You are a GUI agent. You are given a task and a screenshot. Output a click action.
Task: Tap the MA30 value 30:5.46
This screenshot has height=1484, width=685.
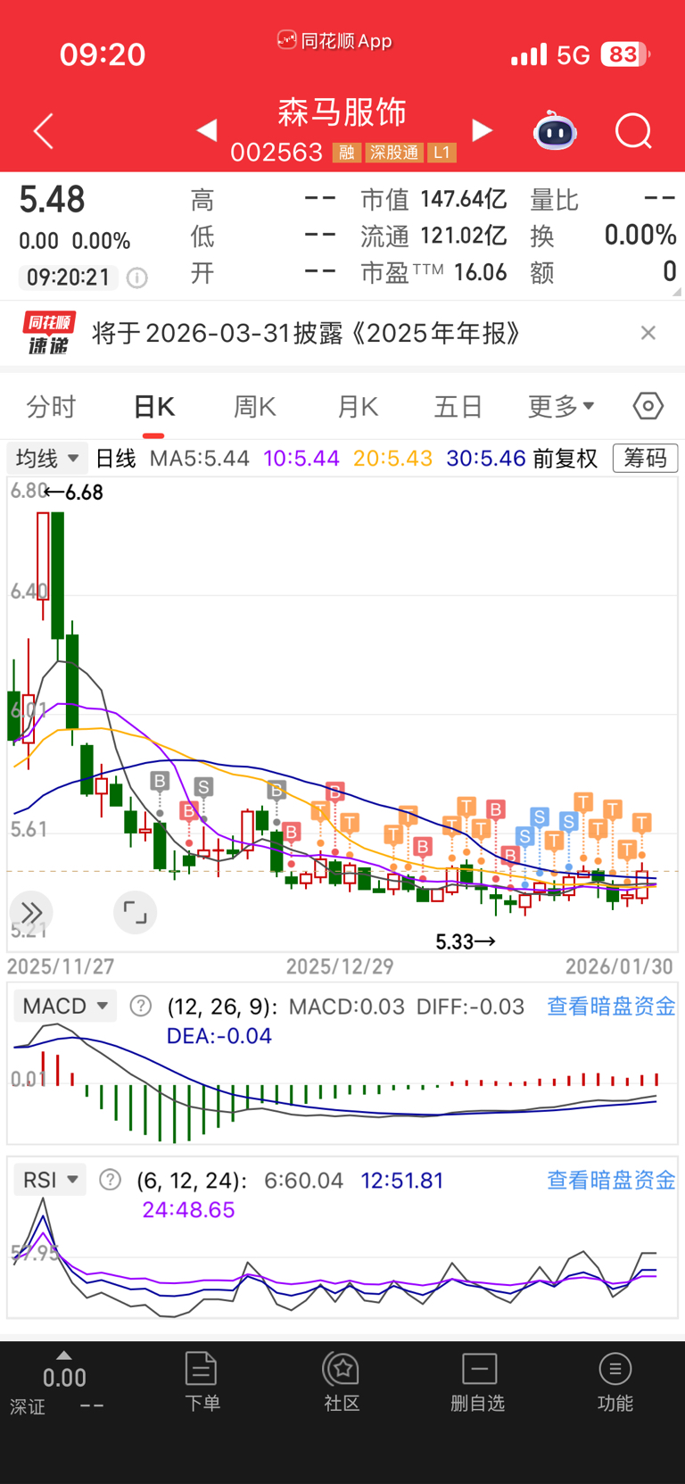[x=486, y=458]
